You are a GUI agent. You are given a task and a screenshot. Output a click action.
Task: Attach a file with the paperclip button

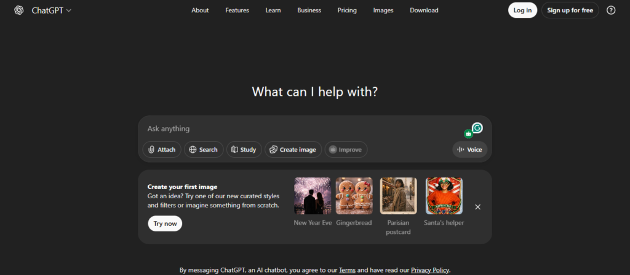click(162, 150)
